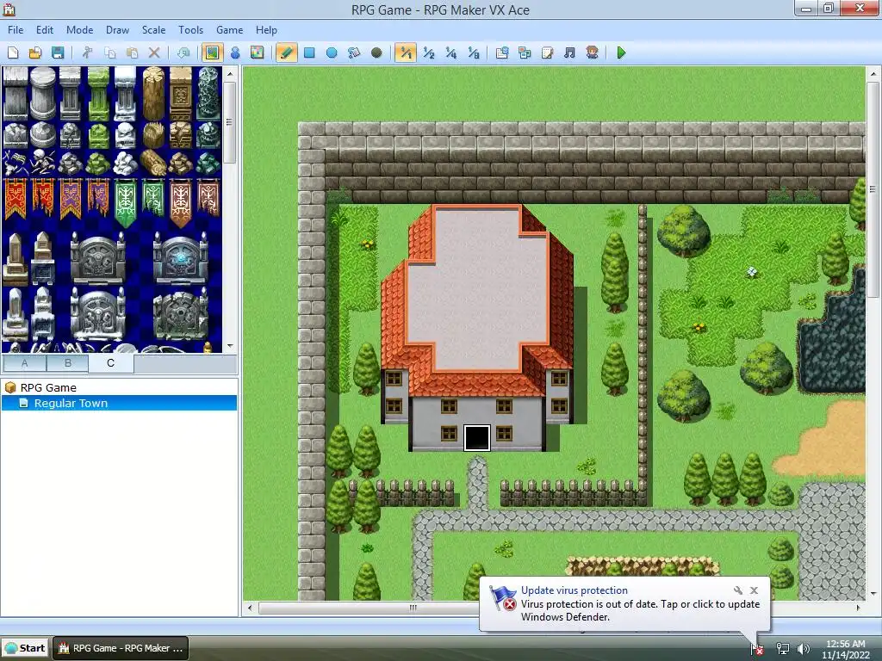Click the Windows Start button
The image size is (882, 661).
tap(25, 648)
